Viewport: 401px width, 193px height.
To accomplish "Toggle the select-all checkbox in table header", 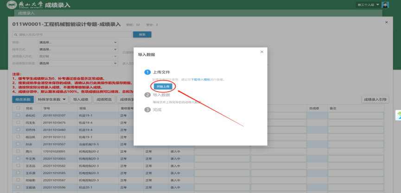I will point(18,108).
